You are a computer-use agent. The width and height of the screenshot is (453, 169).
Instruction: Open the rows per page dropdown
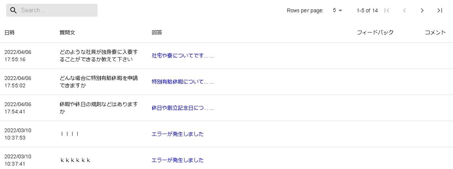click(x=337, y=11)
